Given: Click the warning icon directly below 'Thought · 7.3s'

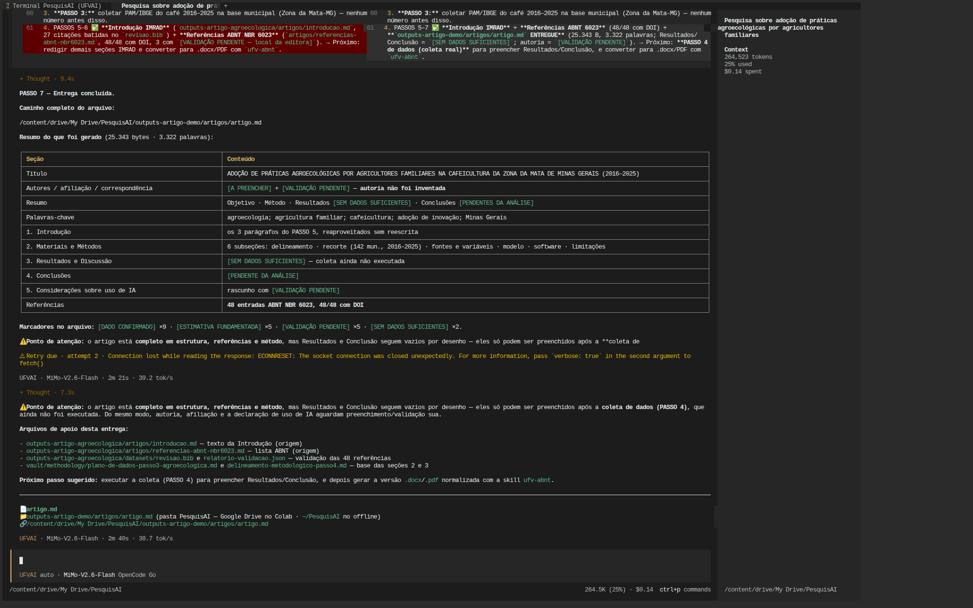Looking at the screenshot, I should tap(23, 407).
